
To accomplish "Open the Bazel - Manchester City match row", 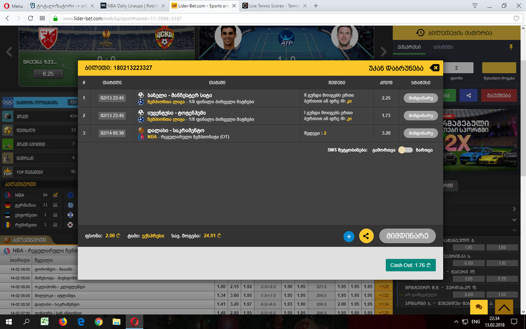I will (260, 98).
